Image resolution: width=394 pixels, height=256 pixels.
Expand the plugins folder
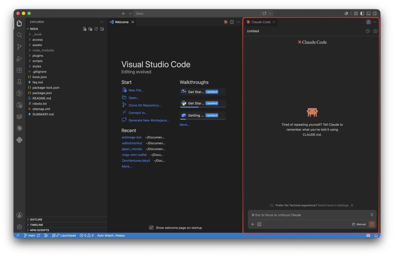click(66, 56)
